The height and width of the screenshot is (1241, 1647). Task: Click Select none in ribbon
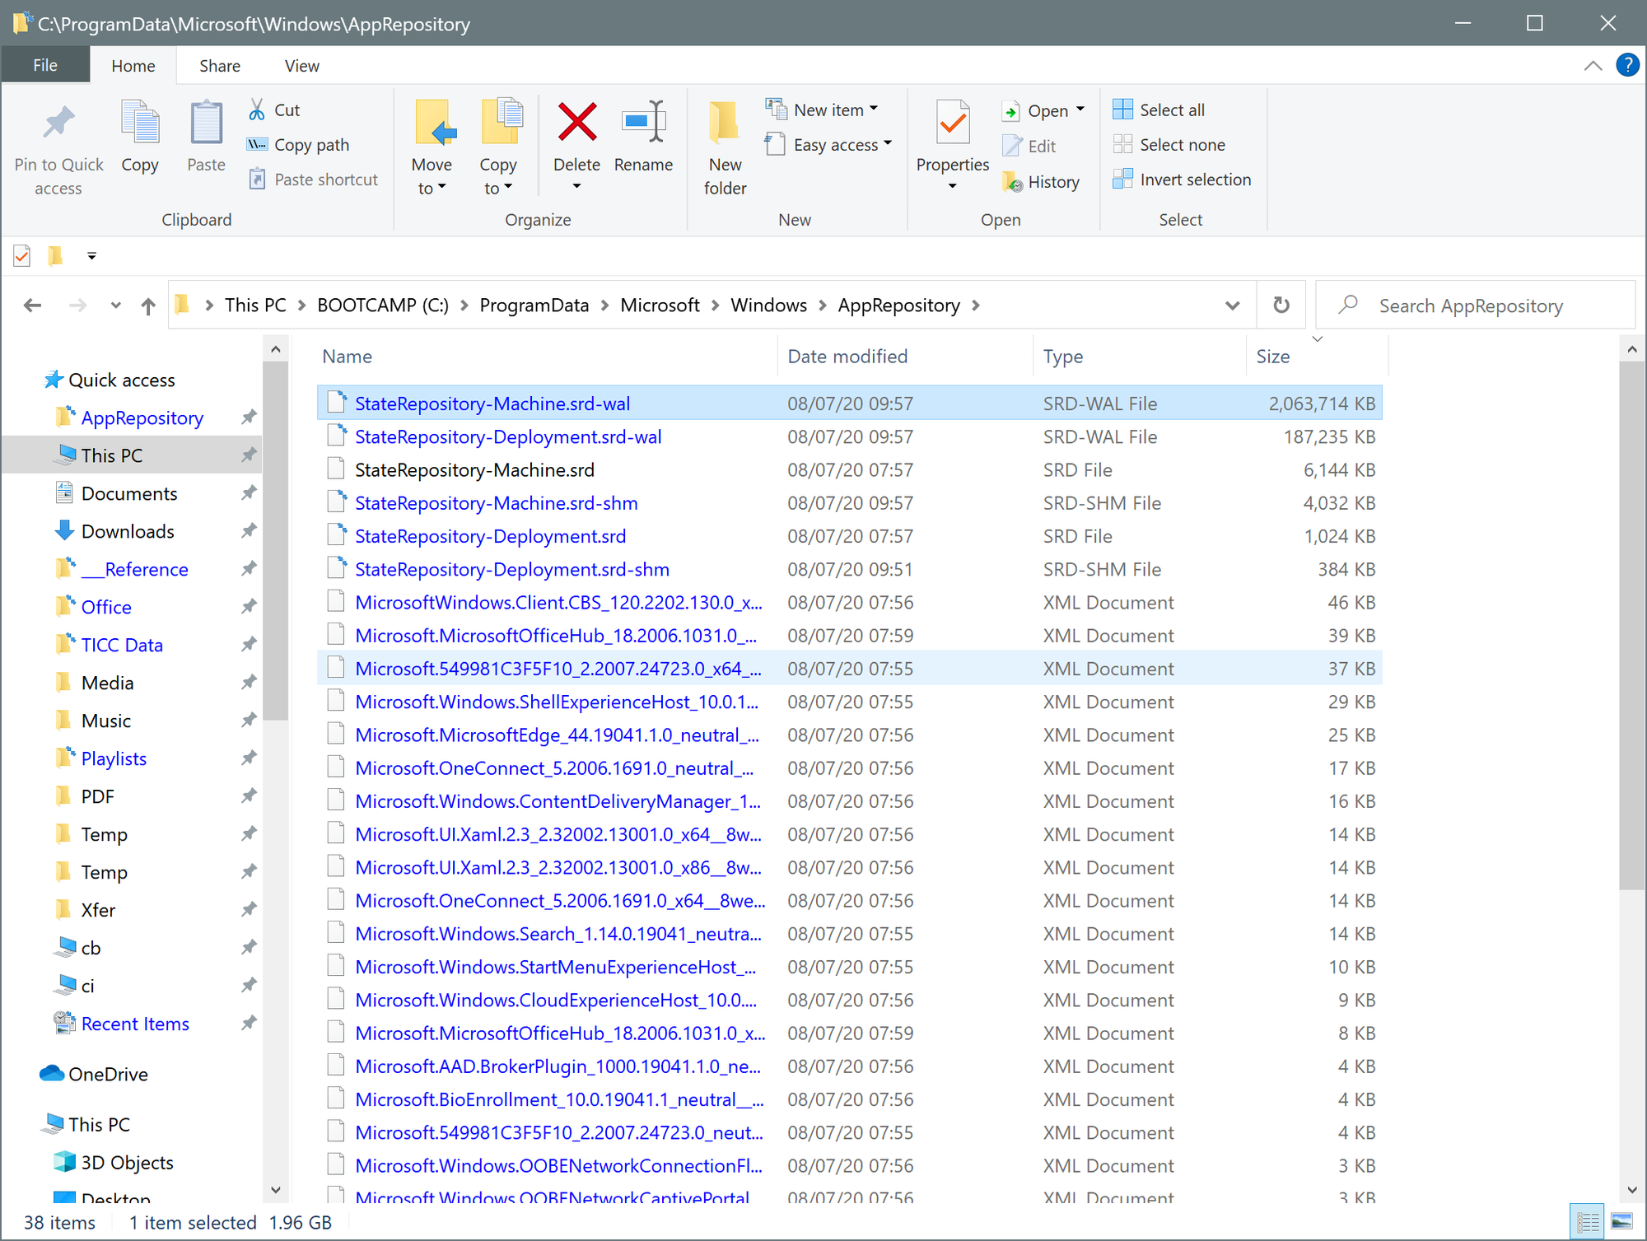click(1169, 145)
